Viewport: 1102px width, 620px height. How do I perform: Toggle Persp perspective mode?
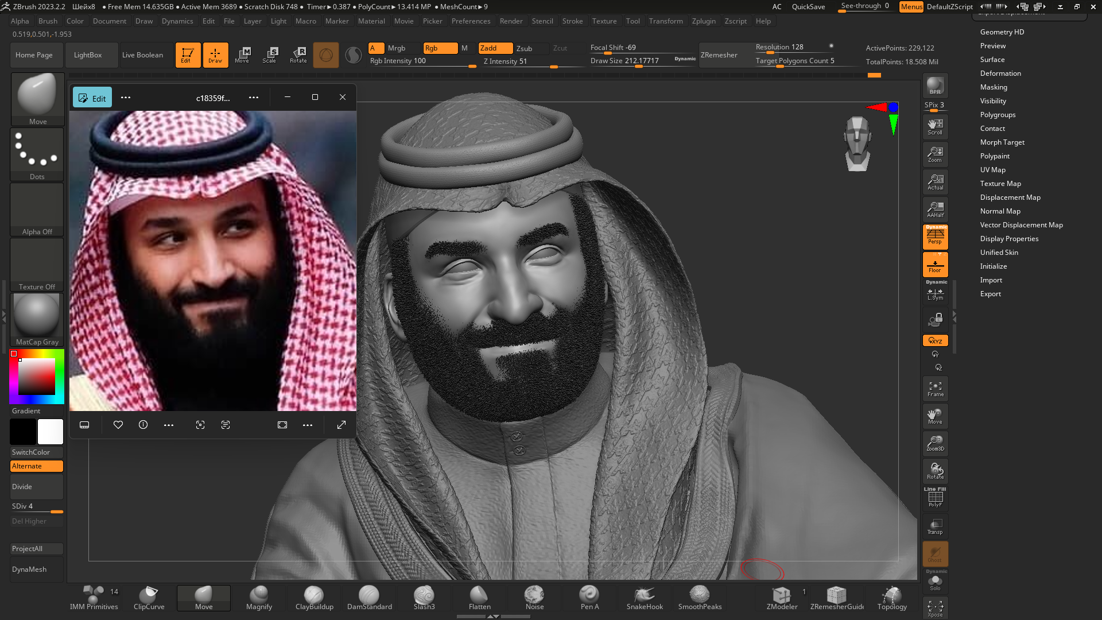tap(935, 237)
